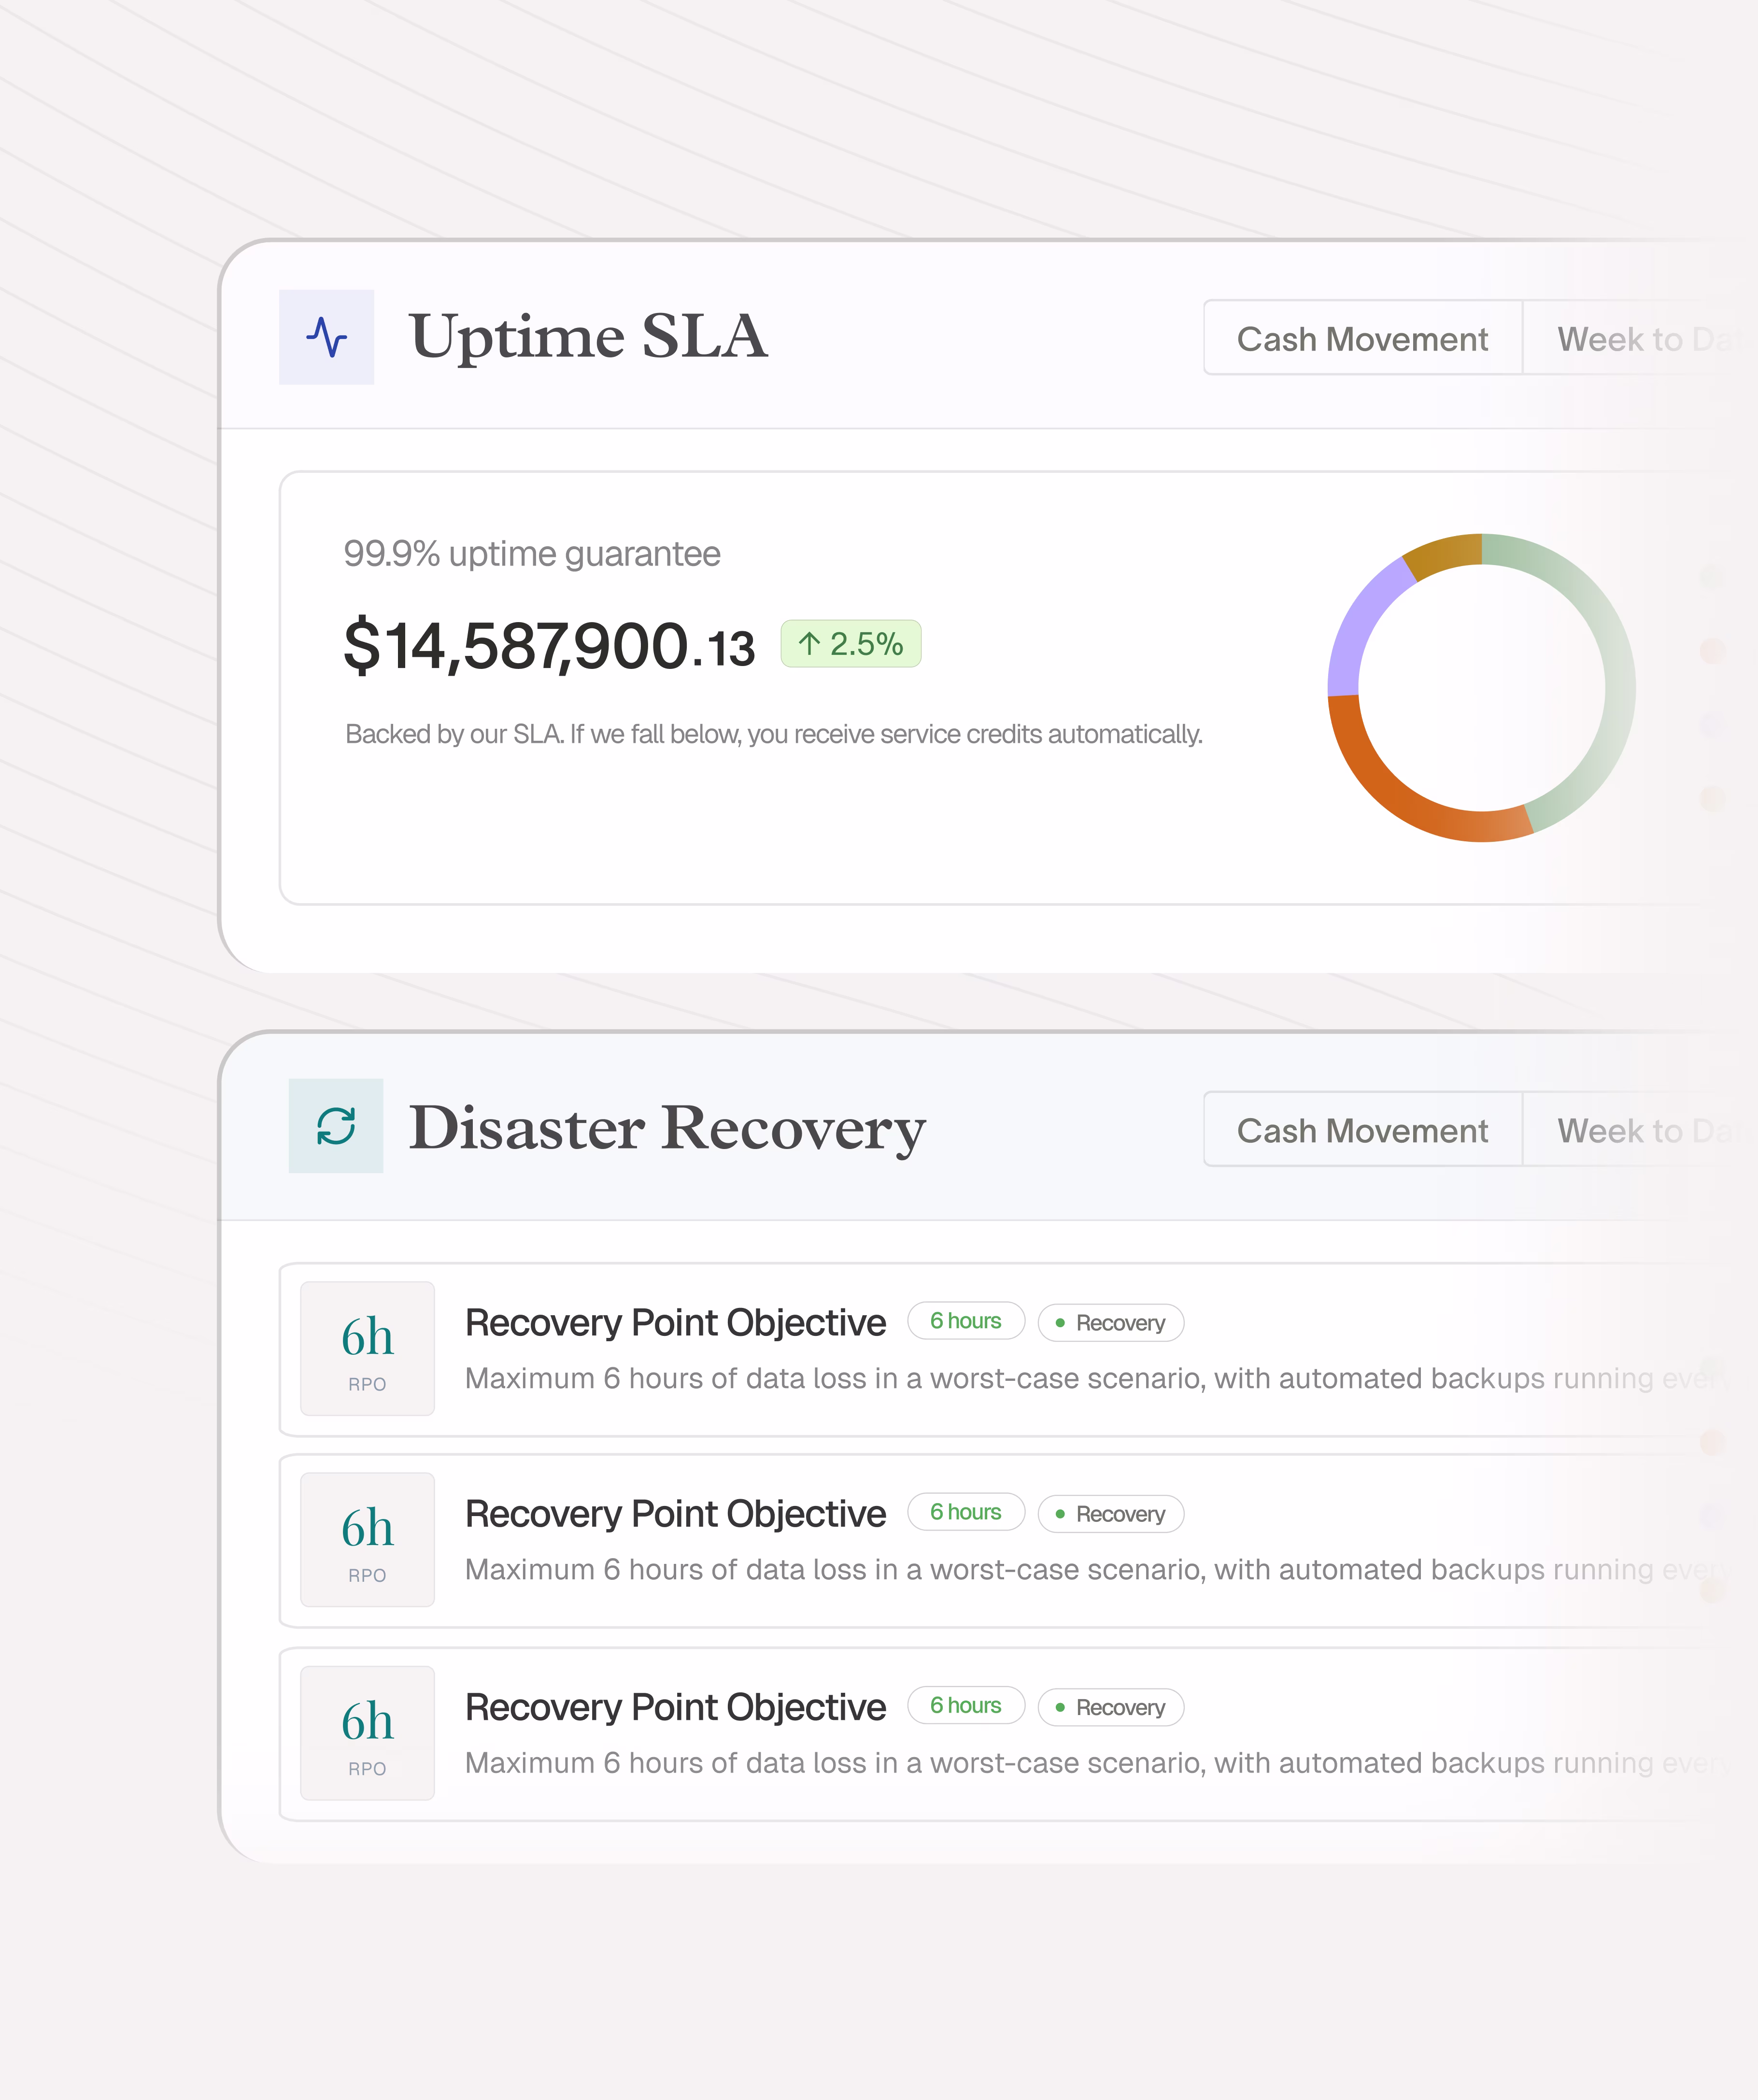Screen dimensions: 1758x2100
Task: Click the Uptime SLA pulse icon
Action: coord(326,337)
